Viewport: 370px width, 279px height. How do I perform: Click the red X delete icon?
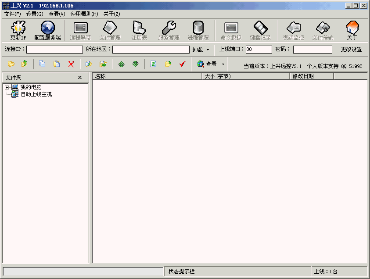(71, 64)
